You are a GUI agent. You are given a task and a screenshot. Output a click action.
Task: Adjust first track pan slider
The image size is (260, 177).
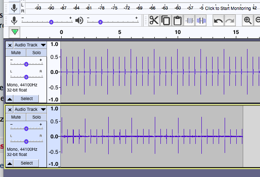tap(26, 77)
